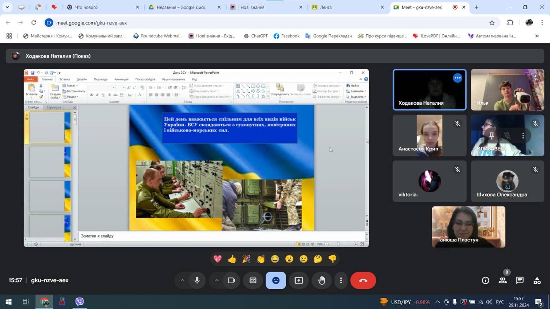Open the ChatGPT bookmark
Screen dimensions: 550x309
pyautogui.click(x=256, y=36)
